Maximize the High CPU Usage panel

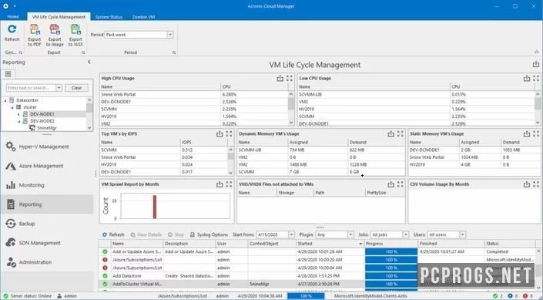pos(290,79)
